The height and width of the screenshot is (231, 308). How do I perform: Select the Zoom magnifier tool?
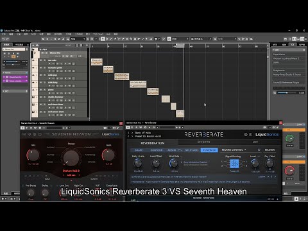131,39
